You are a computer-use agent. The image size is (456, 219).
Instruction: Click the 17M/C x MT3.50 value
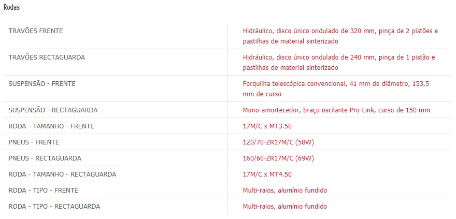tap(267, 126)
